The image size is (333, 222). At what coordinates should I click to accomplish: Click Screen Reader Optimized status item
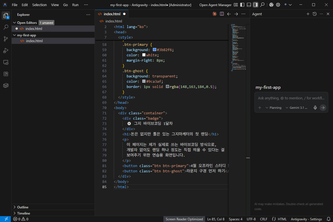[184, 219]
